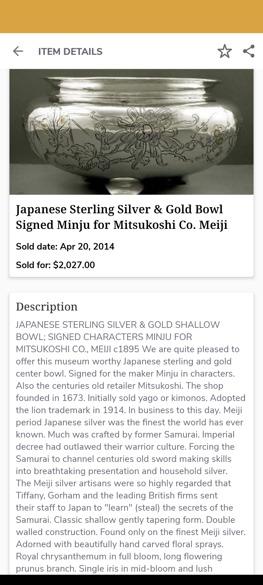Select the Sold date Apr 20, 2014 line

65,246
